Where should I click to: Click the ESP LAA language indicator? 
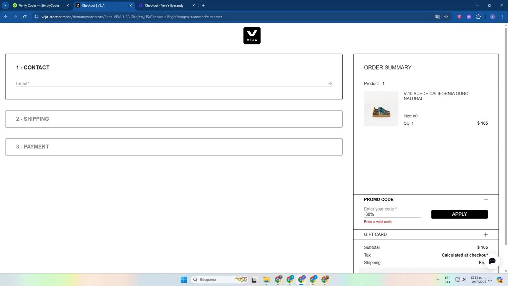pyautogui.click(x=447, y=280)
